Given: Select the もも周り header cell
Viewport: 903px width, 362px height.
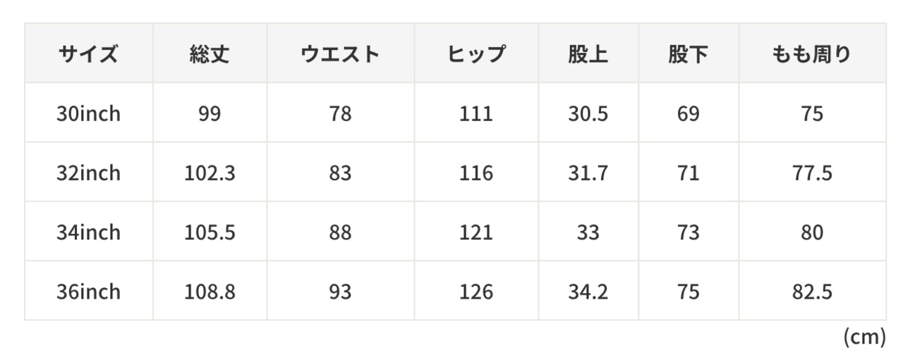Looking at the screenshot, I should pyautogui.click(x=812, y=54).
